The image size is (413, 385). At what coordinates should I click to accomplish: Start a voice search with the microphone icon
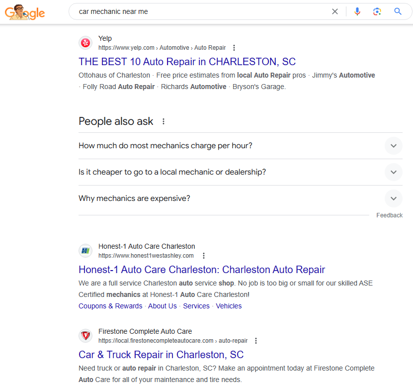357,11
